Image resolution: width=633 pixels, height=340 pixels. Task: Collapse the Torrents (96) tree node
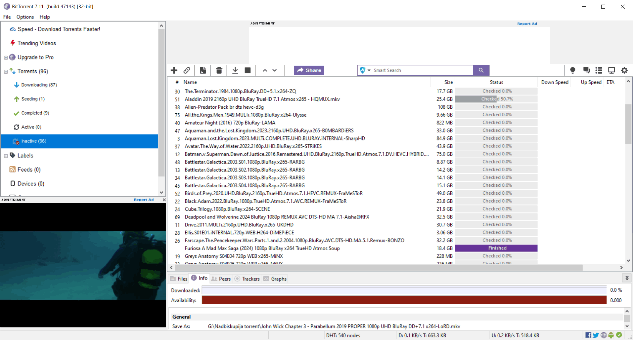(6, 72)
